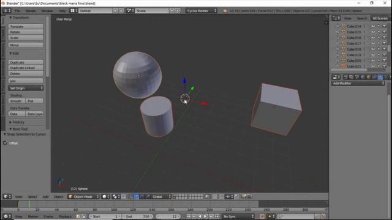The height and width of the screenshot is (220, 392).
Task: Add a new screen layout with plus
Action: coord(115,11)
